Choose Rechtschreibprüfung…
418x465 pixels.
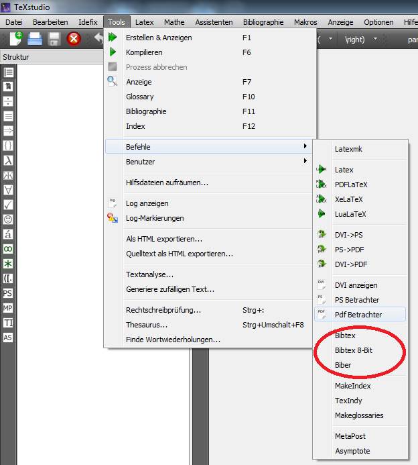tap(209, 310)
